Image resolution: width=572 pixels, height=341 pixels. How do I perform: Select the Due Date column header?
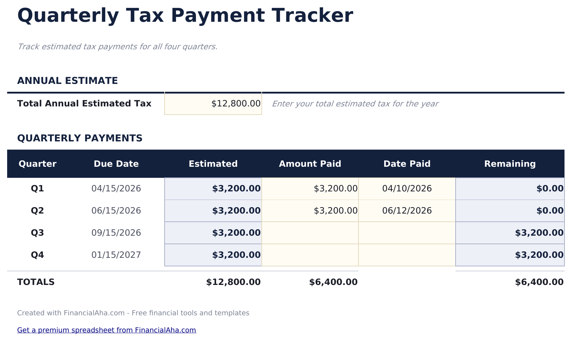pyautogui.click(x=116, y=164)
